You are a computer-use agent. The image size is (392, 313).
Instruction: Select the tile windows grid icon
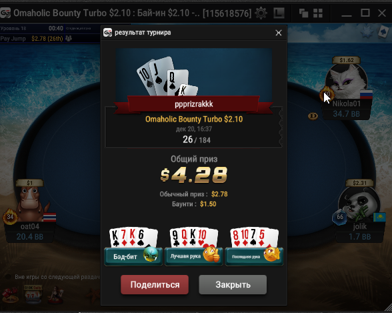[318, 13]
